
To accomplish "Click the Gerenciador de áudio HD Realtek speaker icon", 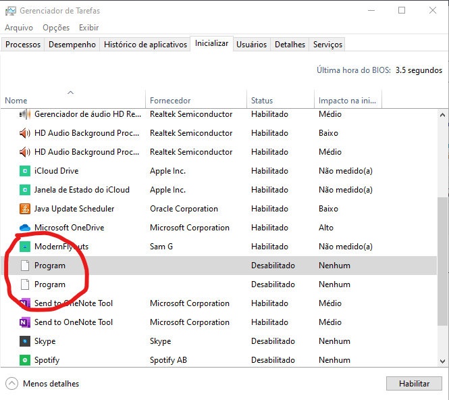I will (x=25, y=114).
